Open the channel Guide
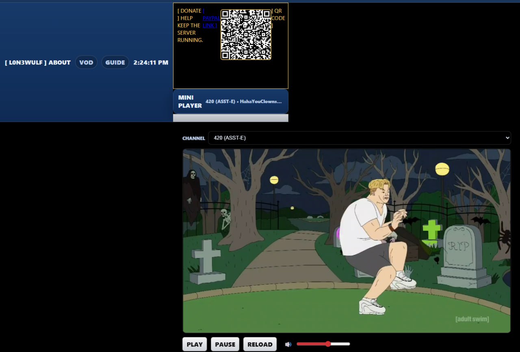Image resolution: width=520 pixels, height=352 pixels. (115, 62)
